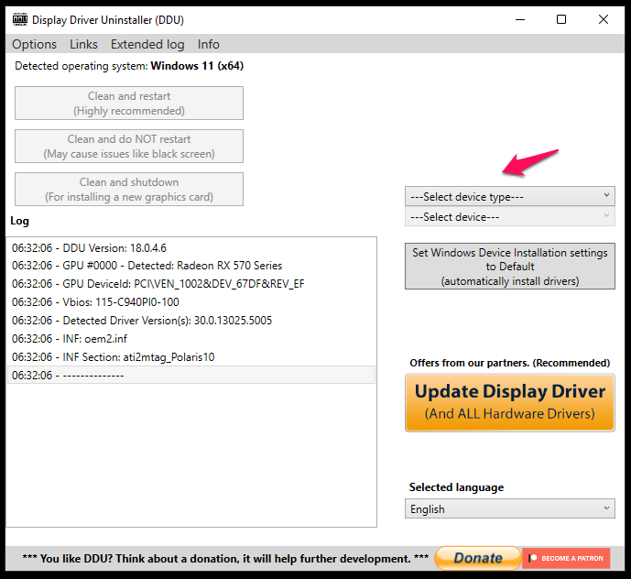Click the Detected operating system Windows 11 text
Image resolution: width=631 pixels, height=579 pixels.
129,66
